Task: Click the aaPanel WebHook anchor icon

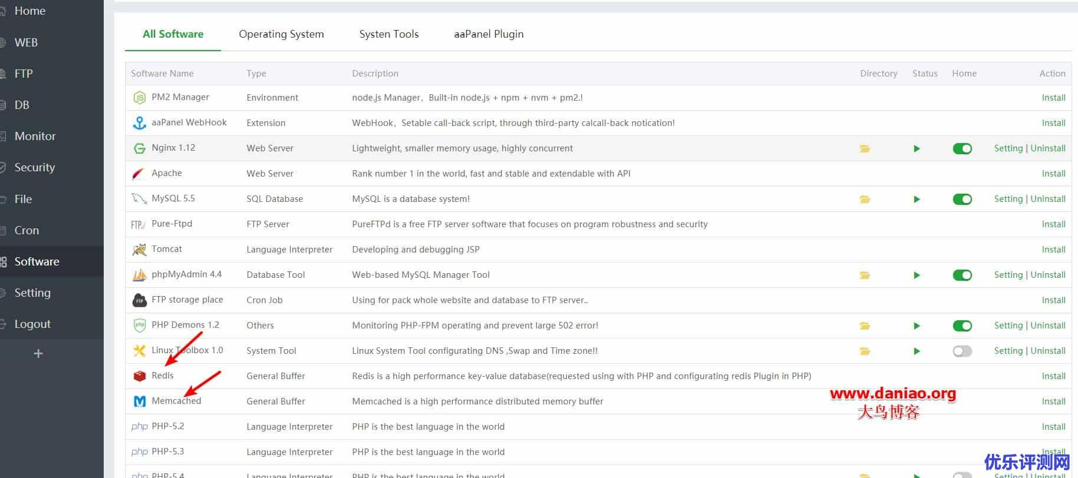Action: pos(139,123)
